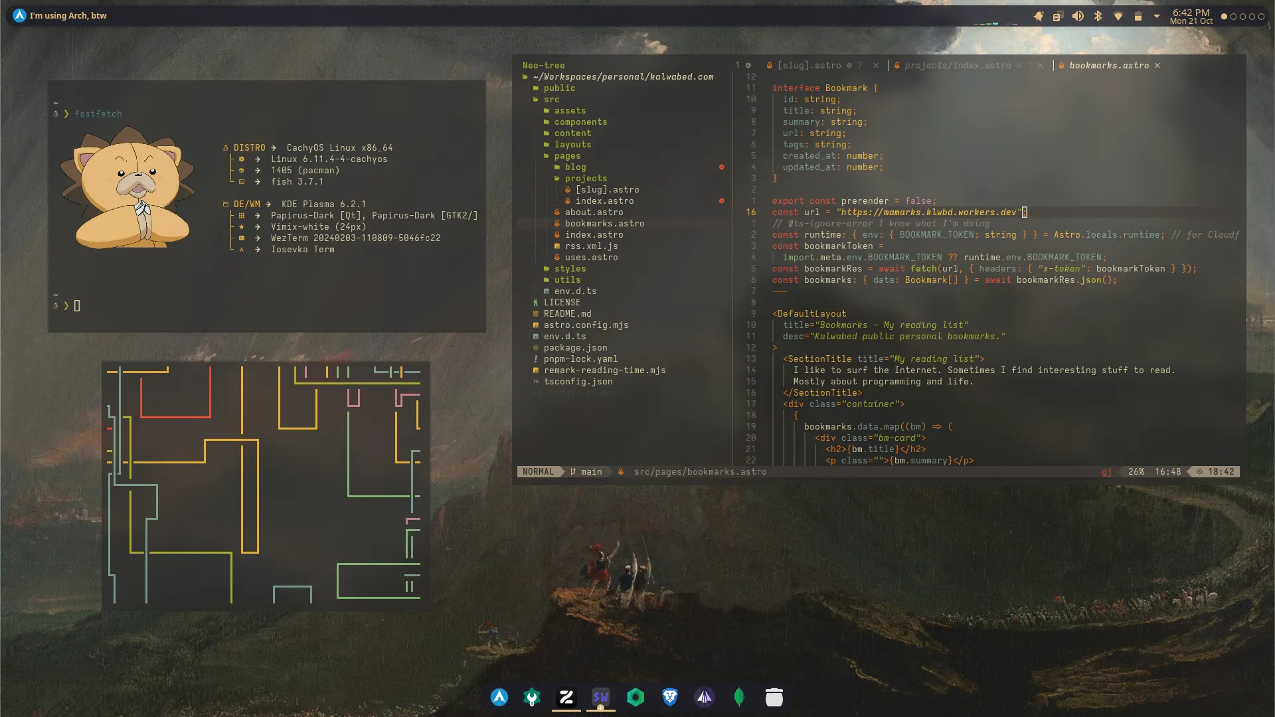Open WezTerm from the dock

(600, 697)
